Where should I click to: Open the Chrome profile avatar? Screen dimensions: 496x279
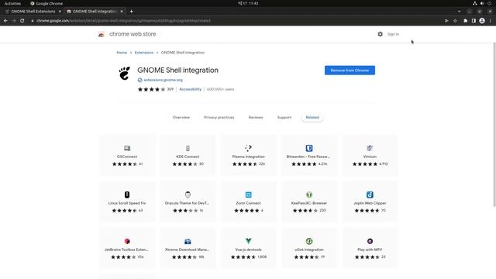point(482,21)
